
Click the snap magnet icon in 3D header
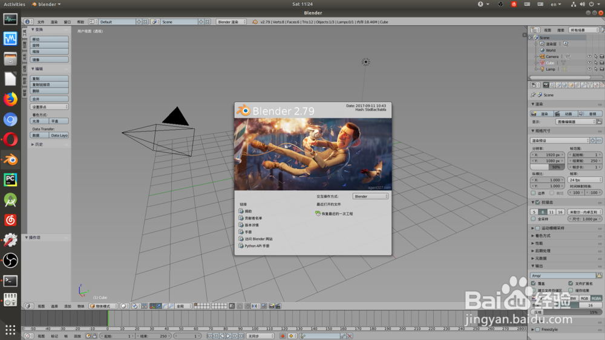click(248, 306)
